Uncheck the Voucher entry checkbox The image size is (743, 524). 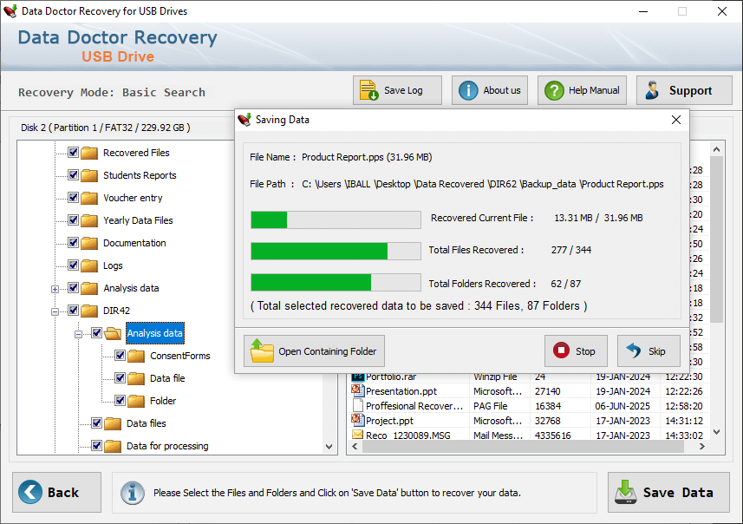tap(73, 197)
